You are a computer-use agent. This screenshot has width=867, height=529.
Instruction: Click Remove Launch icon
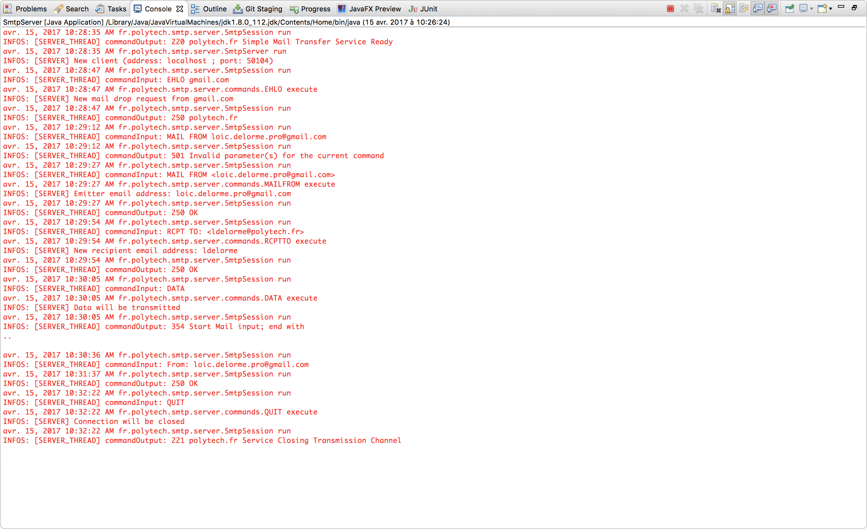(x=684, y=9)
